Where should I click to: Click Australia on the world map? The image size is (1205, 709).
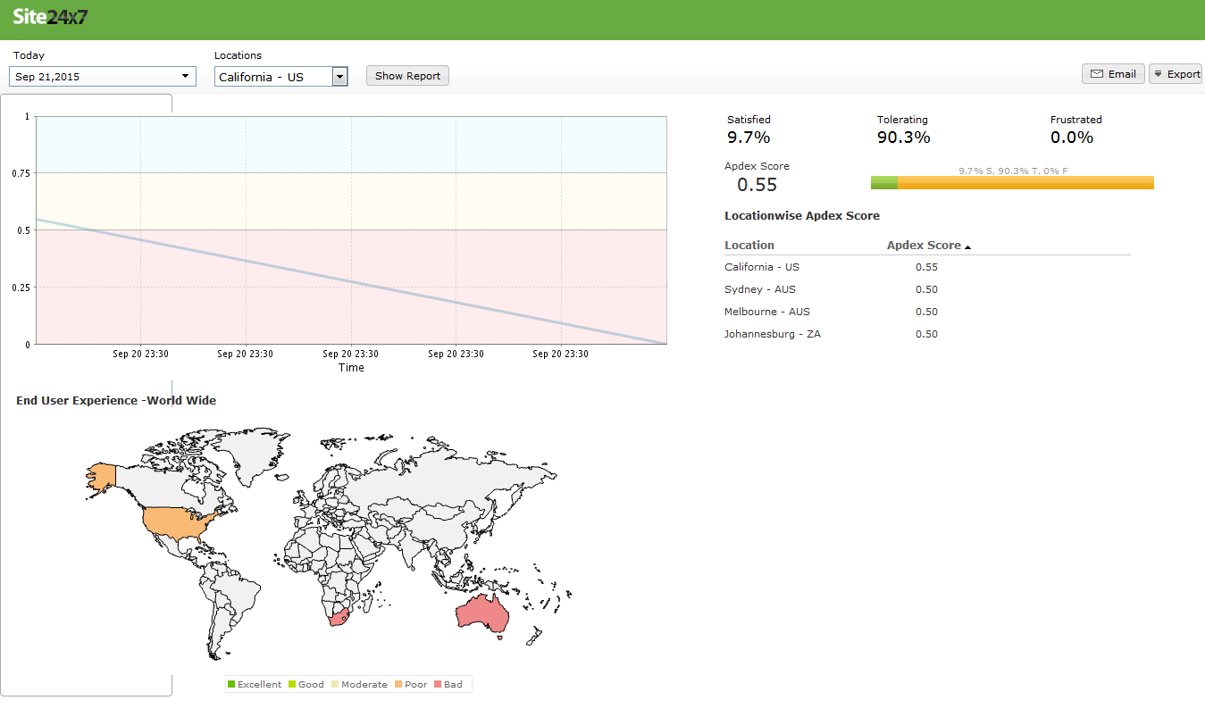pos(482,613)
